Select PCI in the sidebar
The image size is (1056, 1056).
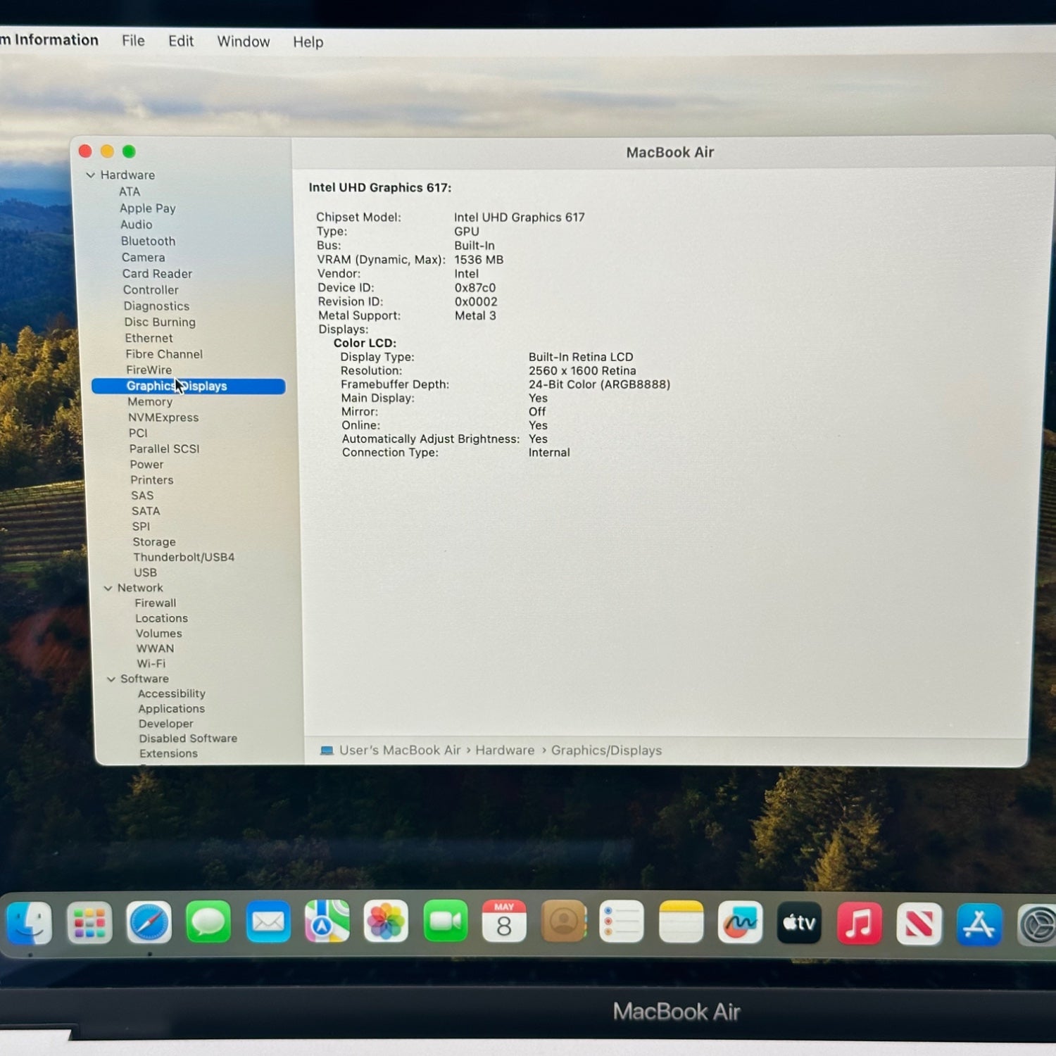(138, 433)
